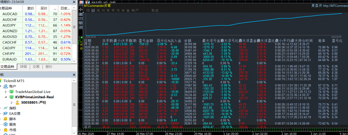
Task: Select the CADJPY symbol row
Action: [x=36, y=48]
